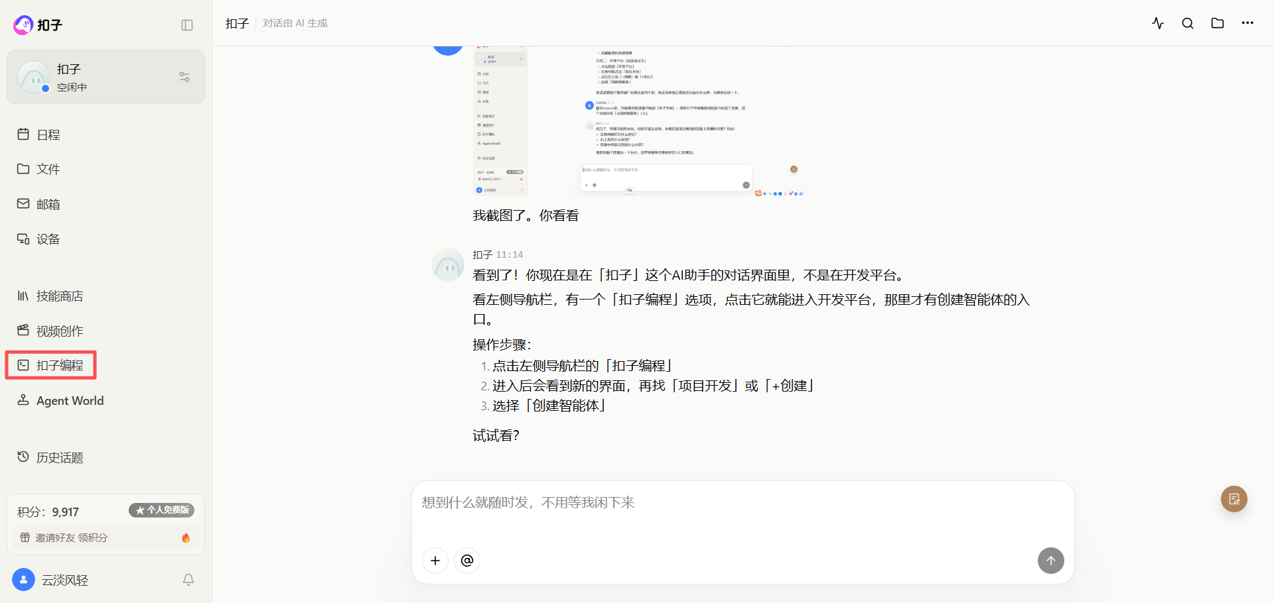
Task: Click the 个人免费版 plan badge
Action: (x=161, y=510)
